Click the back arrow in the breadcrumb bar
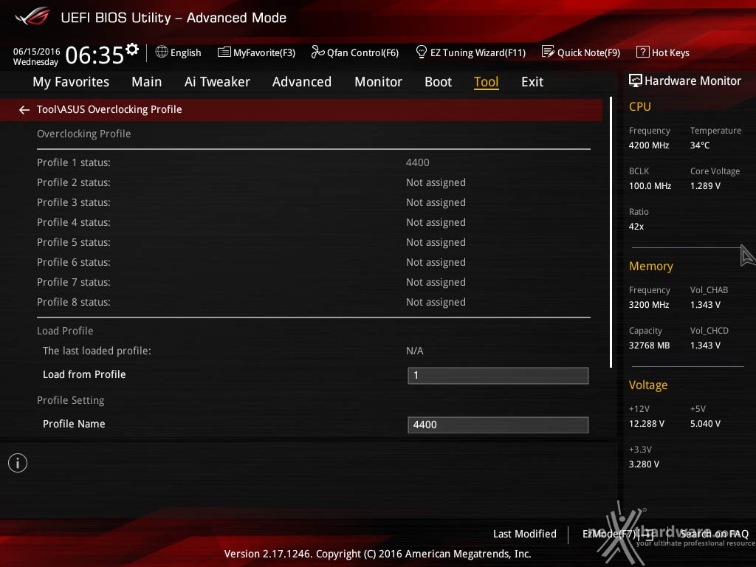Image resolution: width=756 pixels, height=567 pixels. click(24, 110)
